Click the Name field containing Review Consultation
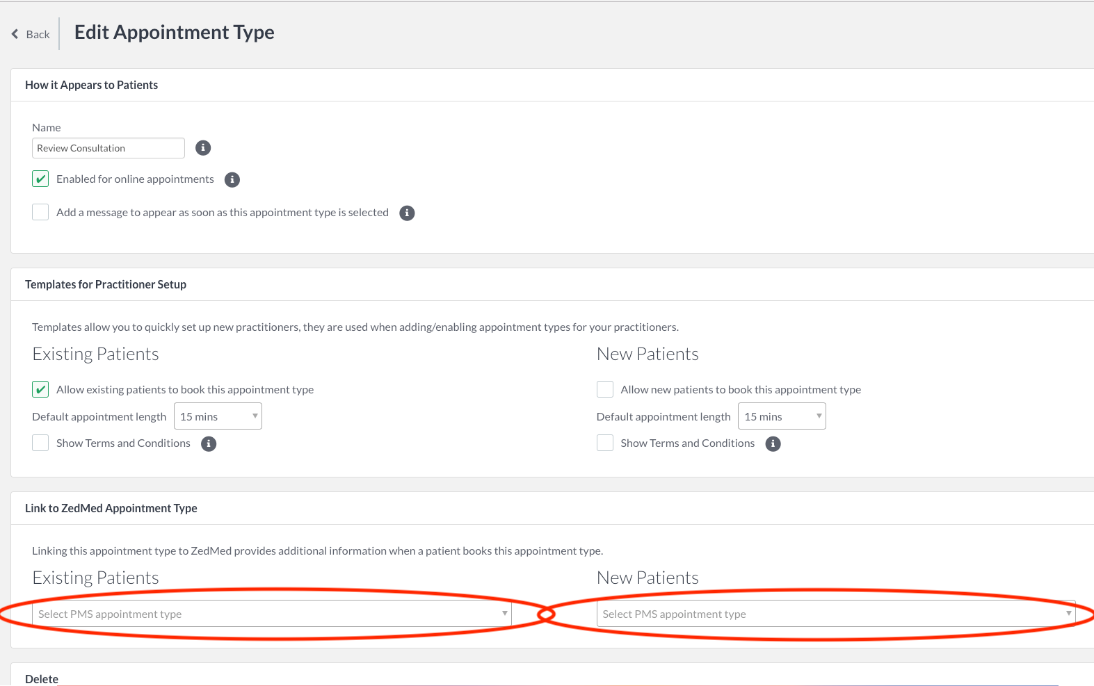The image size is (1094, 686). 108,148
